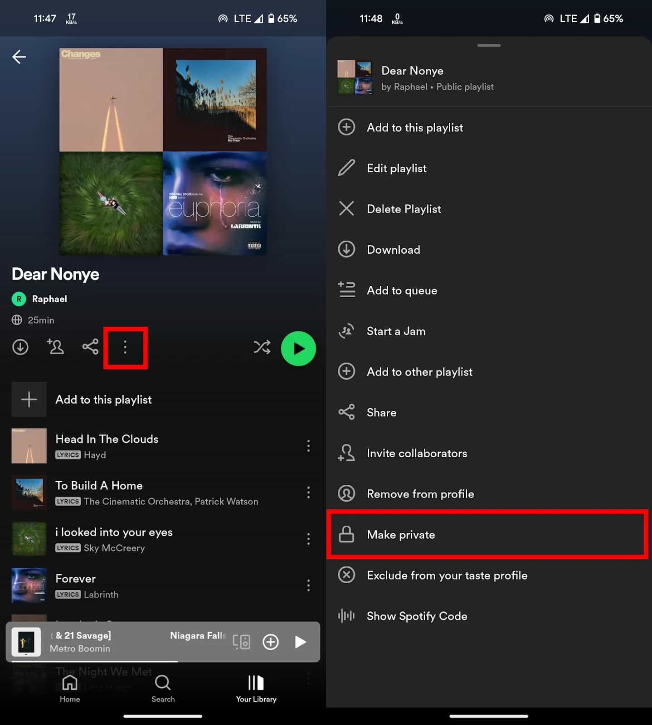This screenshot has width=652, height=725.
Task: Tap the pencil icon beside Edit playlist
Action: (346, 168)
